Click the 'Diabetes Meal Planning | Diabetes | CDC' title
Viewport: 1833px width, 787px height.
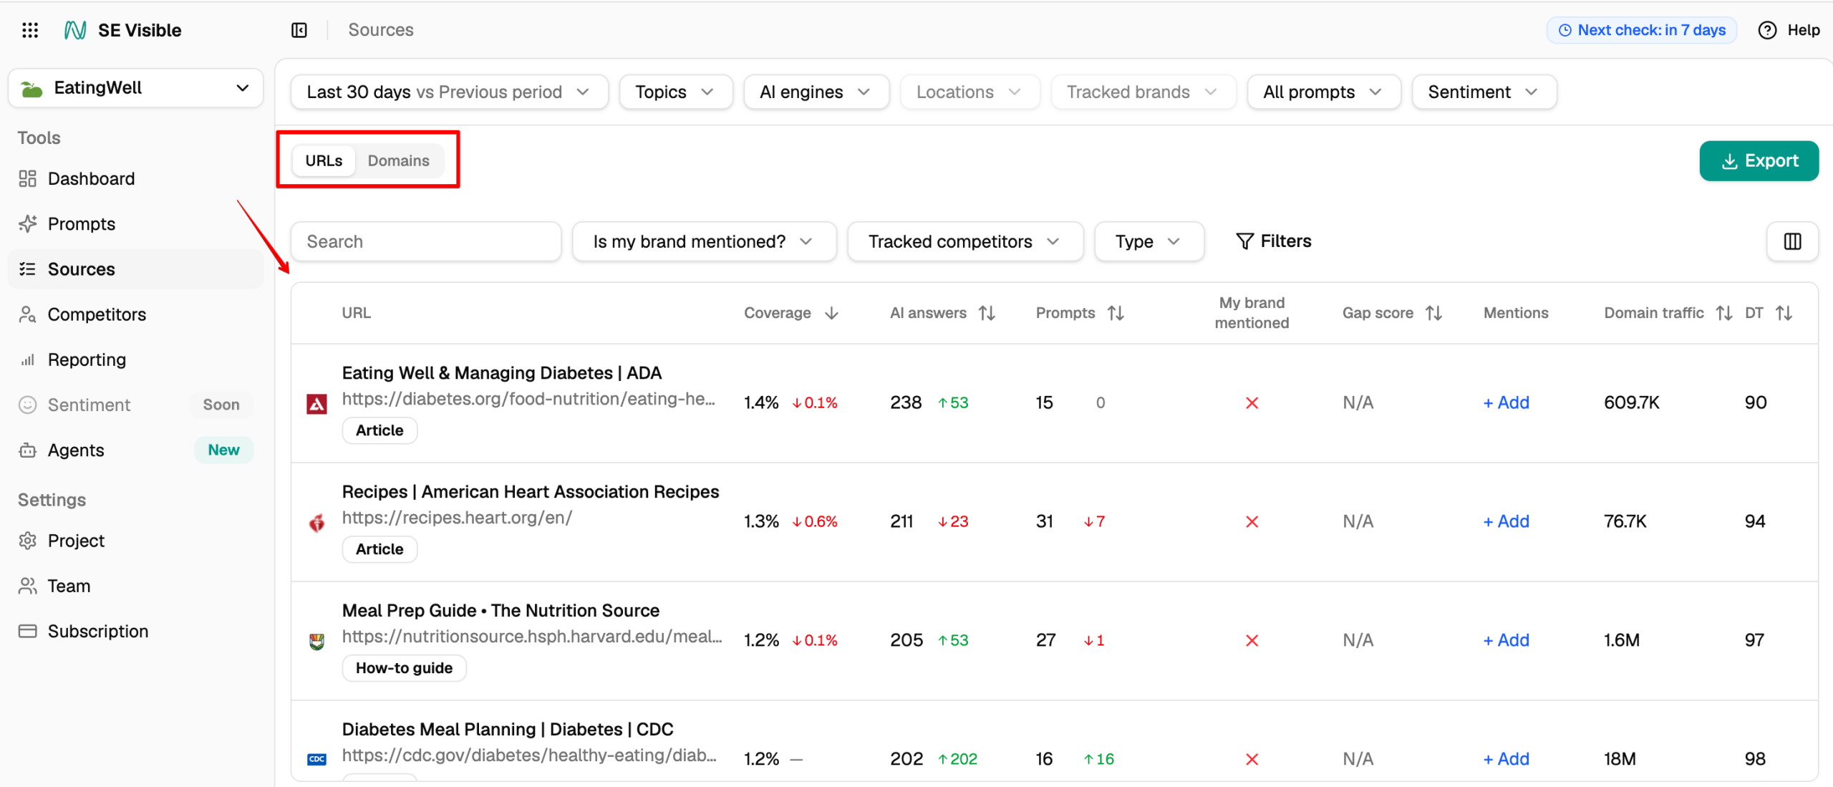508,730
